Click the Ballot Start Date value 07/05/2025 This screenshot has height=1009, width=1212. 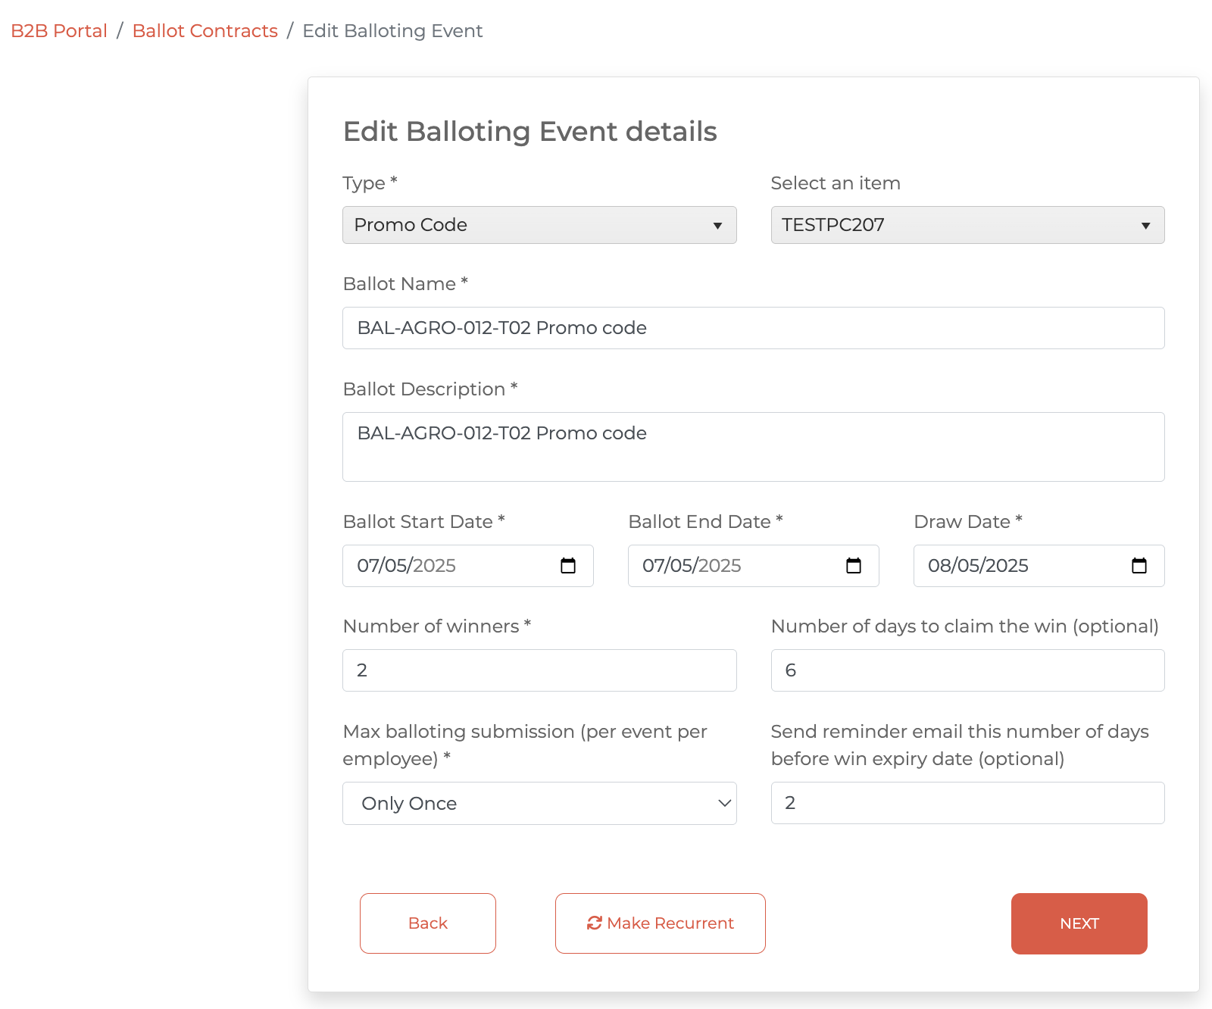pos(407,566)
